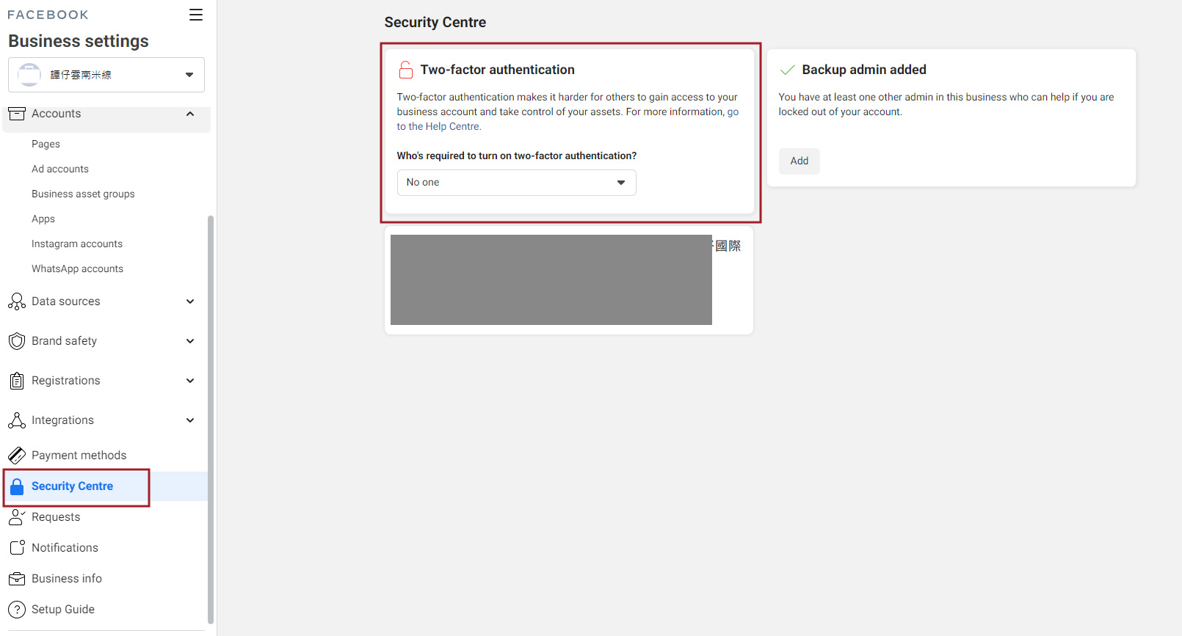Image resolution: width=1182 pixels, height=636 pixels.
Task: Click the green checkmark backup admin icon
Action: [787, 70]
